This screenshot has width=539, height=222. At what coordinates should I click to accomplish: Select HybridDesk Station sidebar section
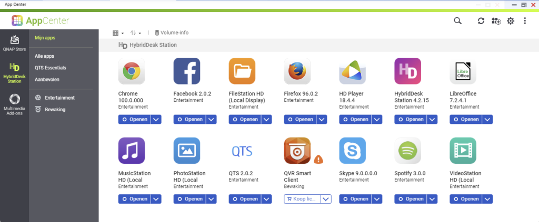[14, 73]
